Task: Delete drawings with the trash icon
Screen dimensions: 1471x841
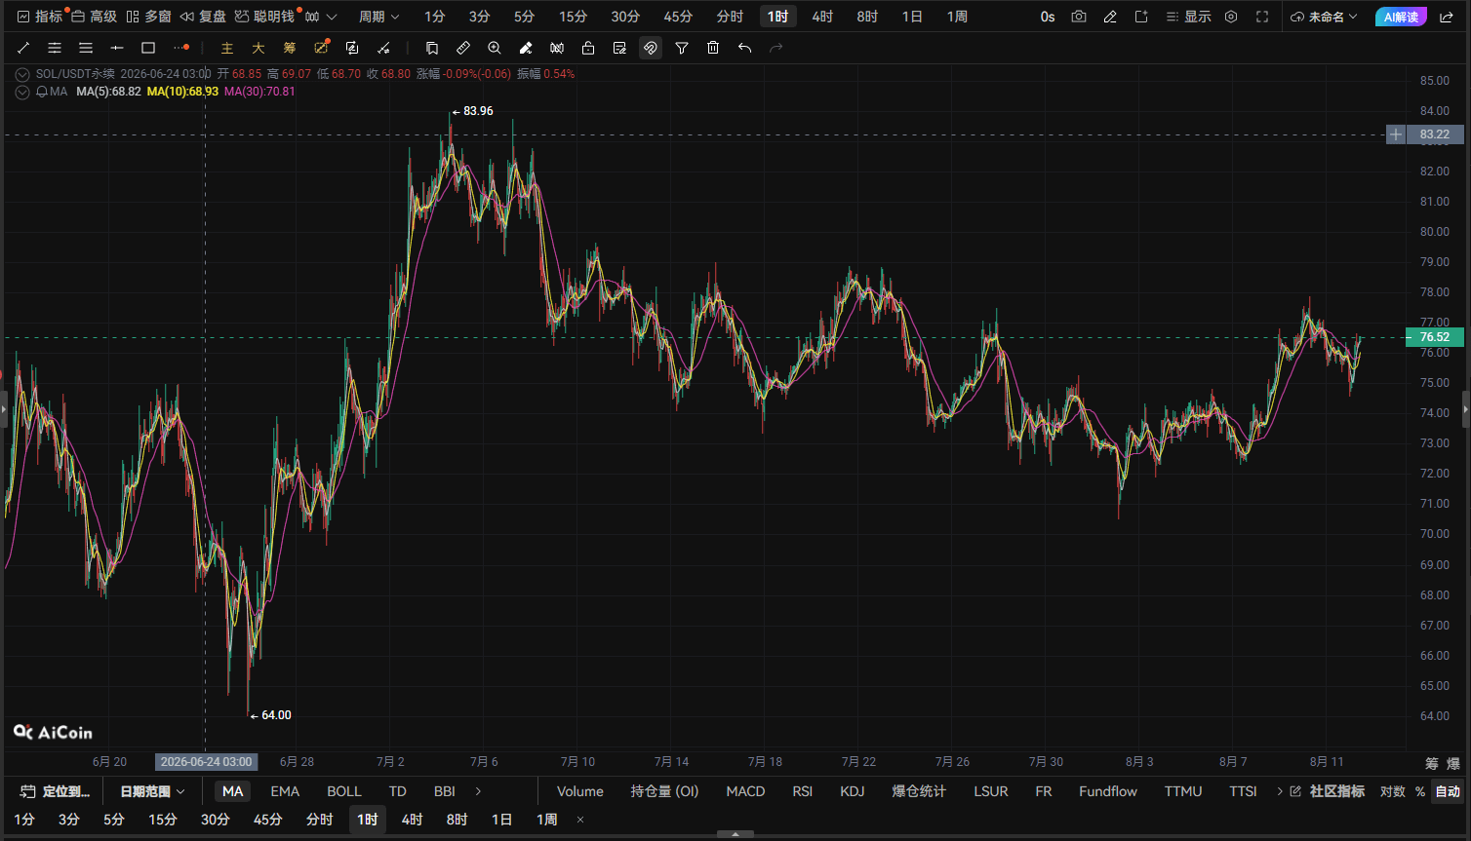Action: click(x=713, y=48)
